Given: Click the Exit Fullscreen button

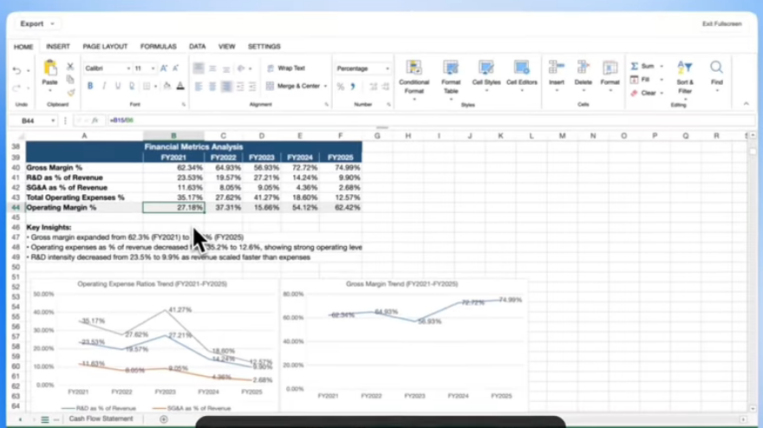Looking at the screenshot, I should (x=721, y=24).
